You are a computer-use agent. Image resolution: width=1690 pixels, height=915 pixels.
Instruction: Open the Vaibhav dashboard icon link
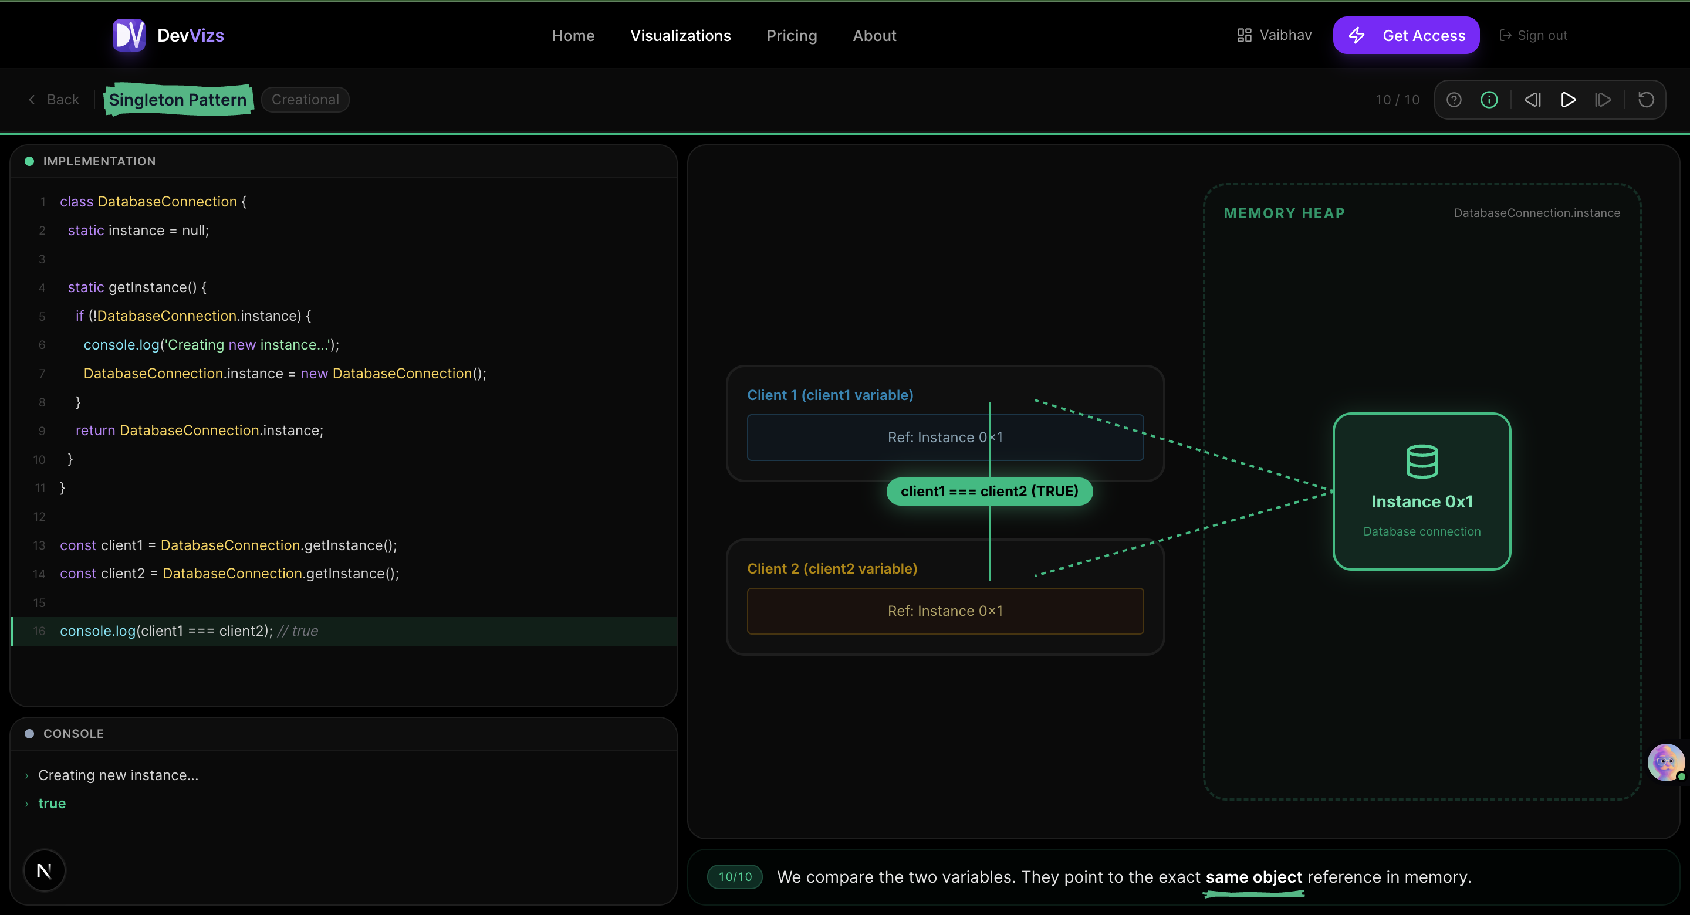point(1243,35)
